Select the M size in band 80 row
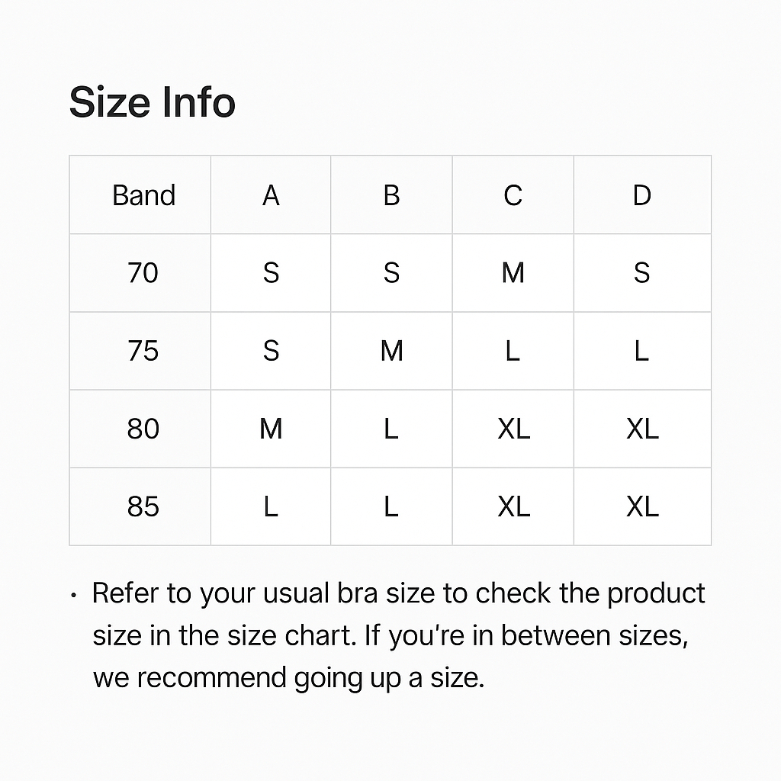 click(x=271, y=429)
